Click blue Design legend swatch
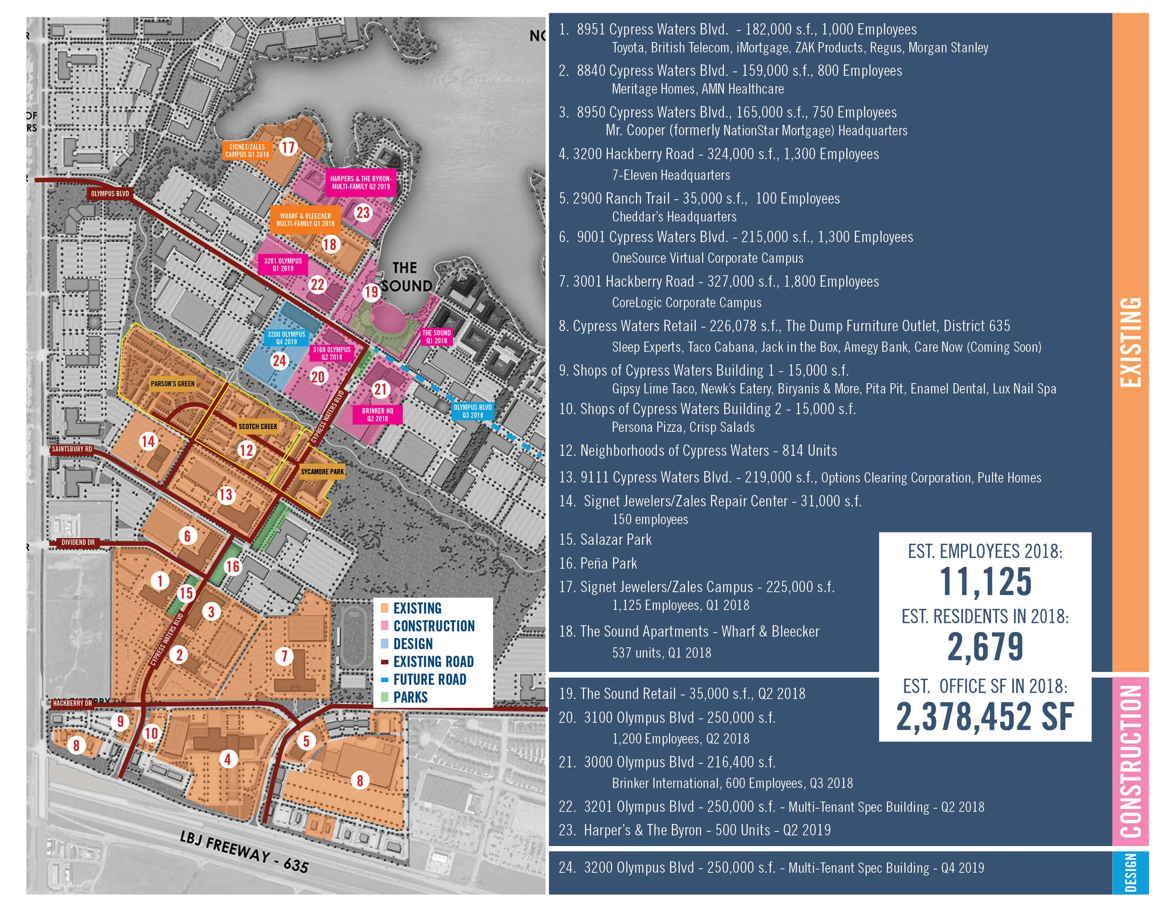Viewport: 1175px width, 908px height. pos(384,644)
